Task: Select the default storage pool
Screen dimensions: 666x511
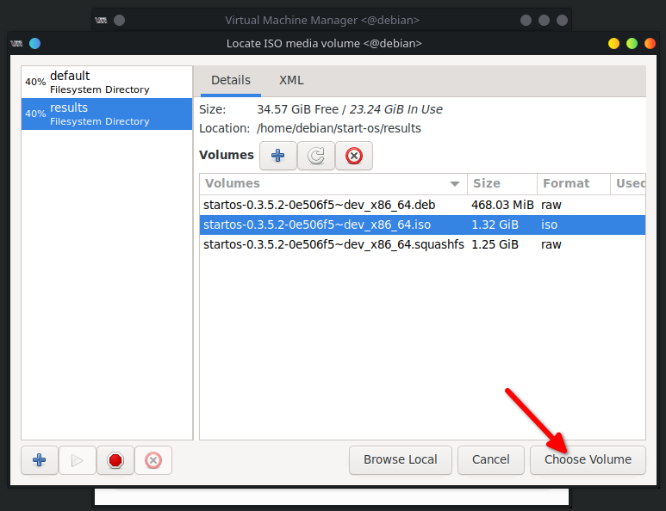Action: click(106, 82)
